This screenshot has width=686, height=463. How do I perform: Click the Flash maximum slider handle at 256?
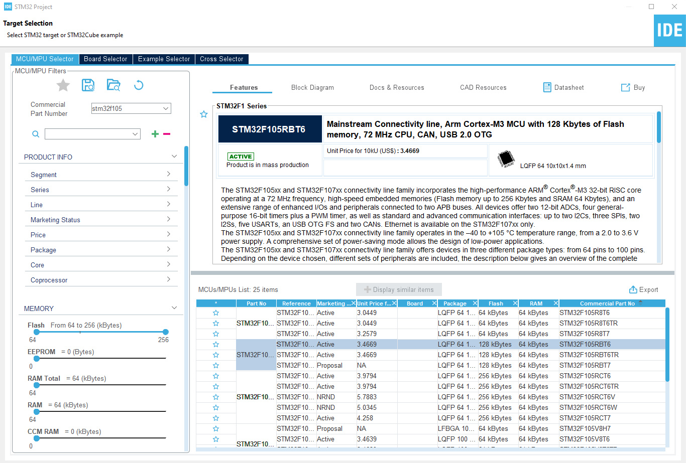click(x=166, y=332)
